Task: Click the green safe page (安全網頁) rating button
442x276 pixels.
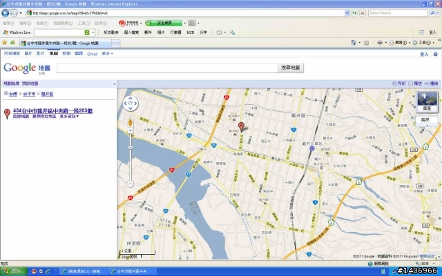Action: 164,23
